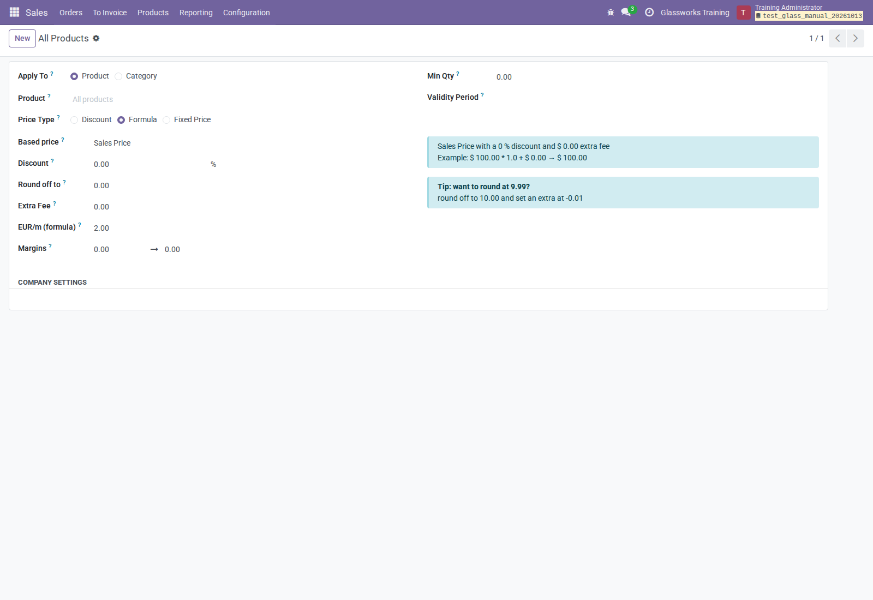Open the apps grid menu icon

14,12
